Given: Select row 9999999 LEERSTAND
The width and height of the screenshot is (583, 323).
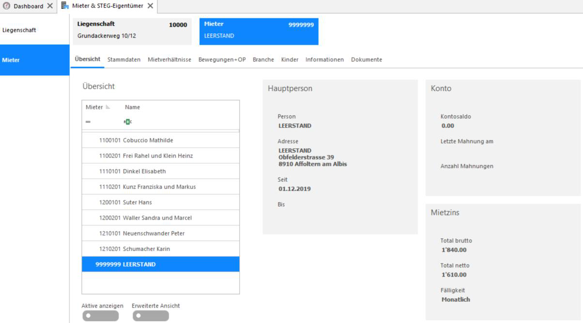Looking at the screenshot, I should tap(161, 264).
